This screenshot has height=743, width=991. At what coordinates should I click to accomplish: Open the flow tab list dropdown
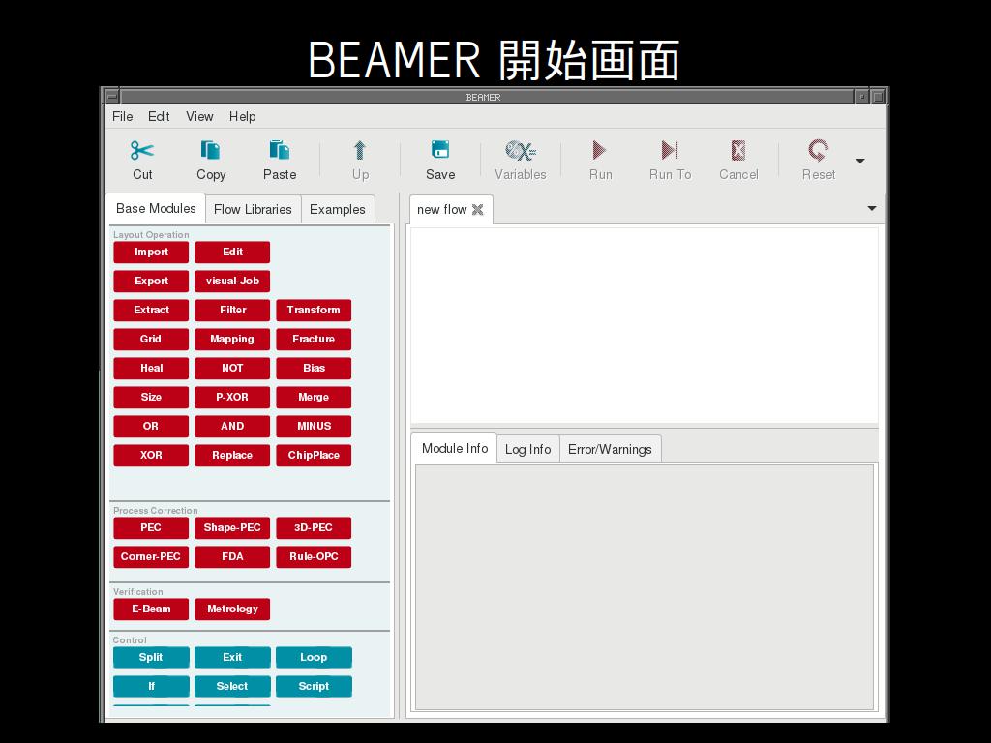click(872, 208)
